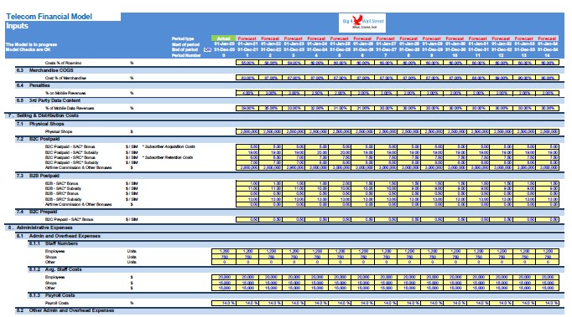Image resolution: width=572 pixels, height=317 pixels.
Task: Click the Big 4 Wall Street logo
Action: tap(362, 23)
